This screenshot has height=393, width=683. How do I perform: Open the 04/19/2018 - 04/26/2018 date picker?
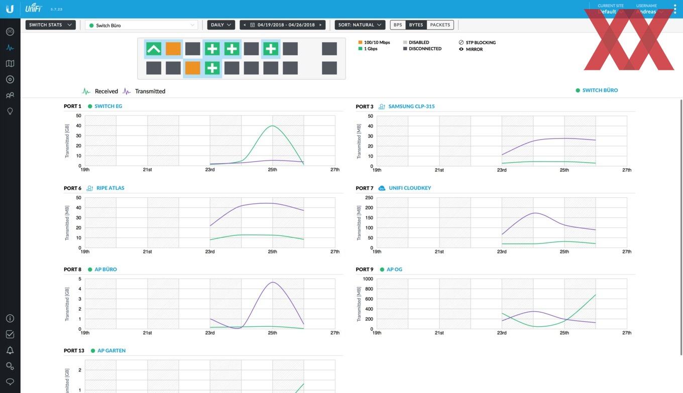click(x=282, y=25)
